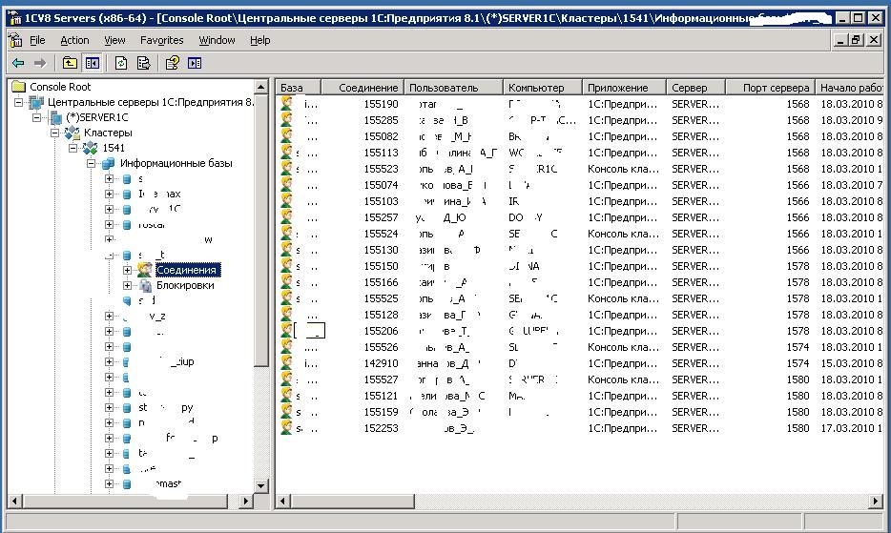Click the Export List toolbar icon
Viewport: 891px width, 533px height.
[x=144, y=63]
